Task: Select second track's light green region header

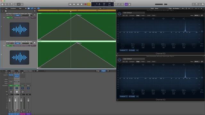Action: pos(77,41)
